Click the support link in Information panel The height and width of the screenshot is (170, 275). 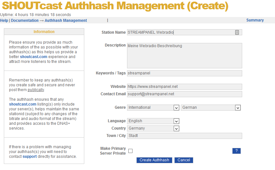(x=30, y=156)
